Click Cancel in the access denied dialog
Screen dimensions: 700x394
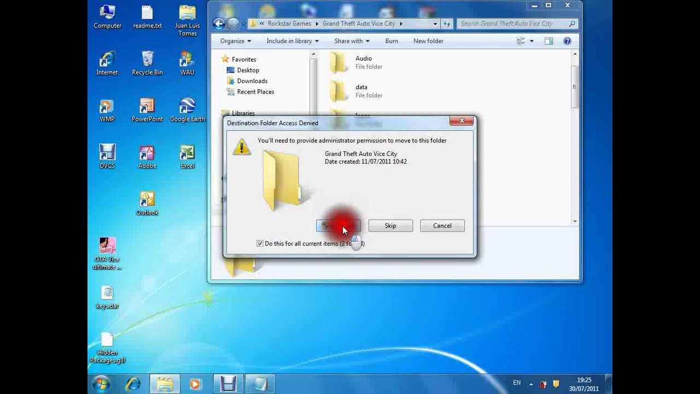pos(442,225)
